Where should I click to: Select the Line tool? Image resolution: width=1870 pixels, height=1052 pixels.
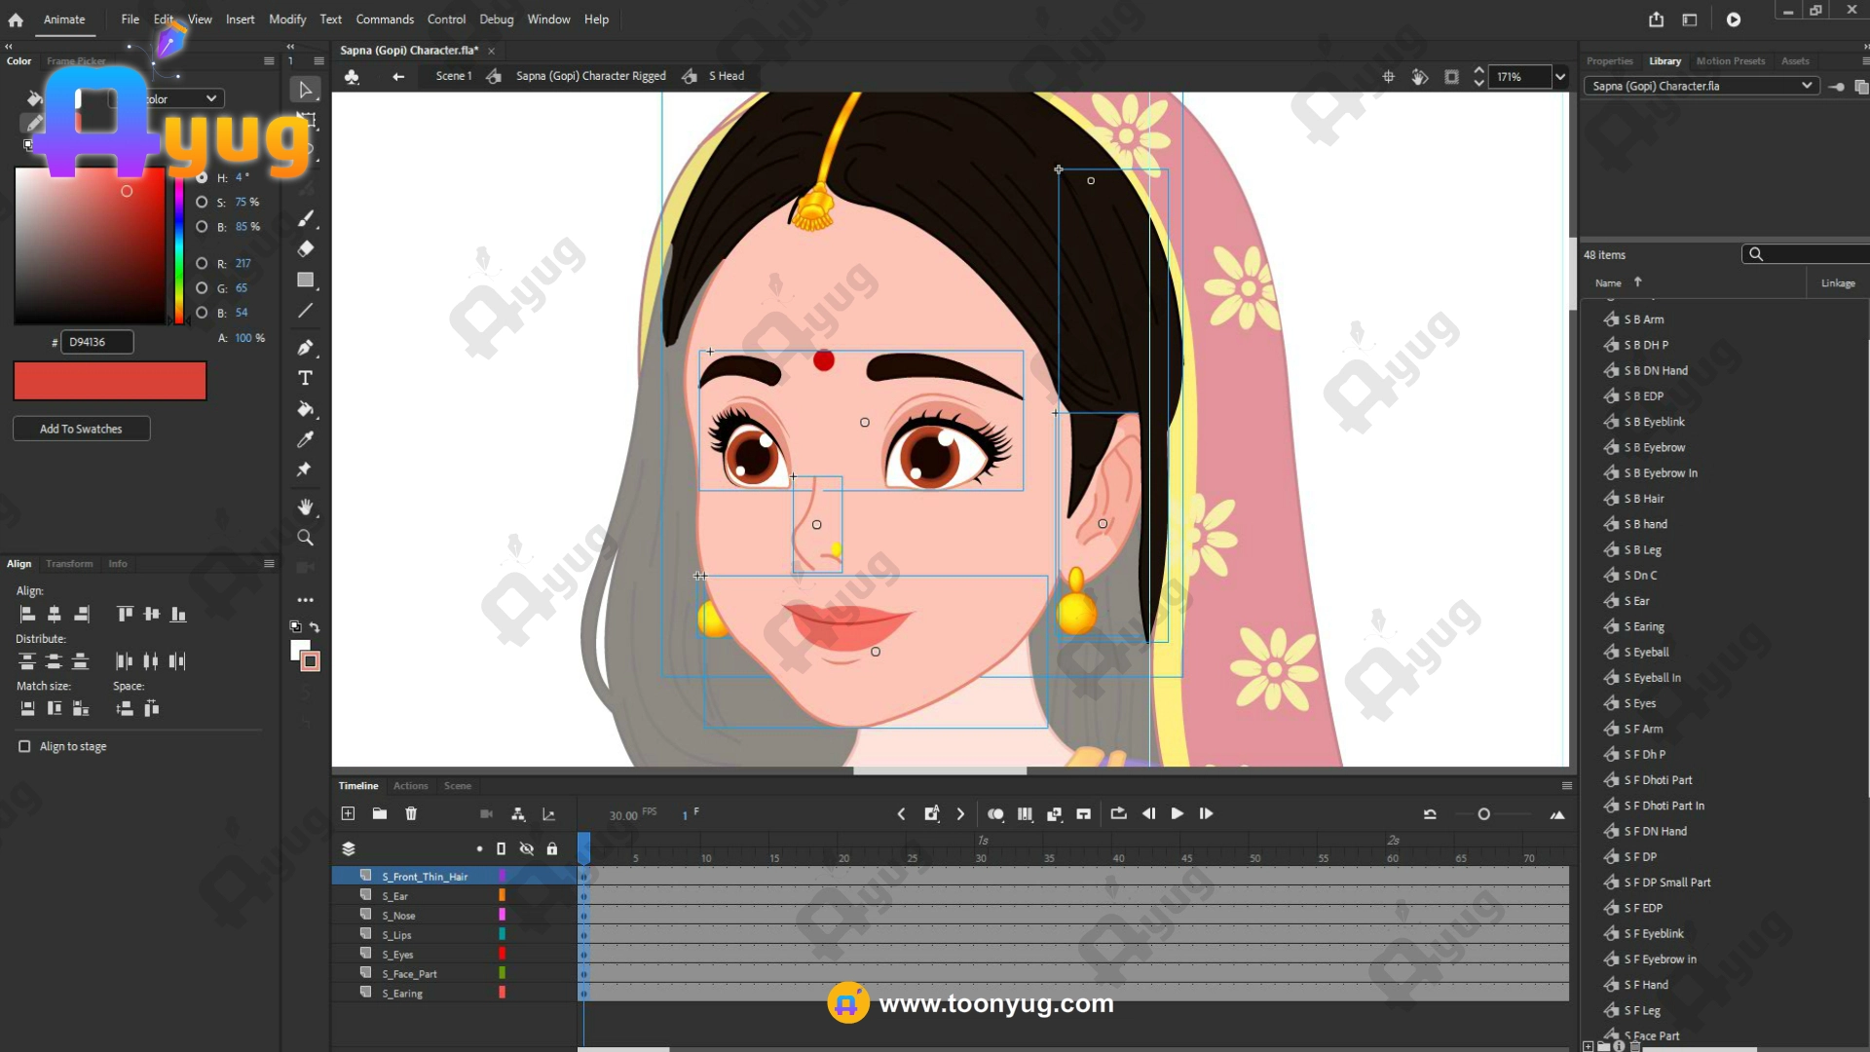[305, 311]
